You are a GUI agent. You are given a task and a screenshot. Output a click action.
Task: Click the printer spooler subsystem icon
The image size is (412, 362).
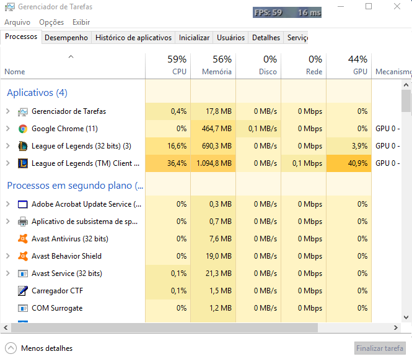coord(23,222)
